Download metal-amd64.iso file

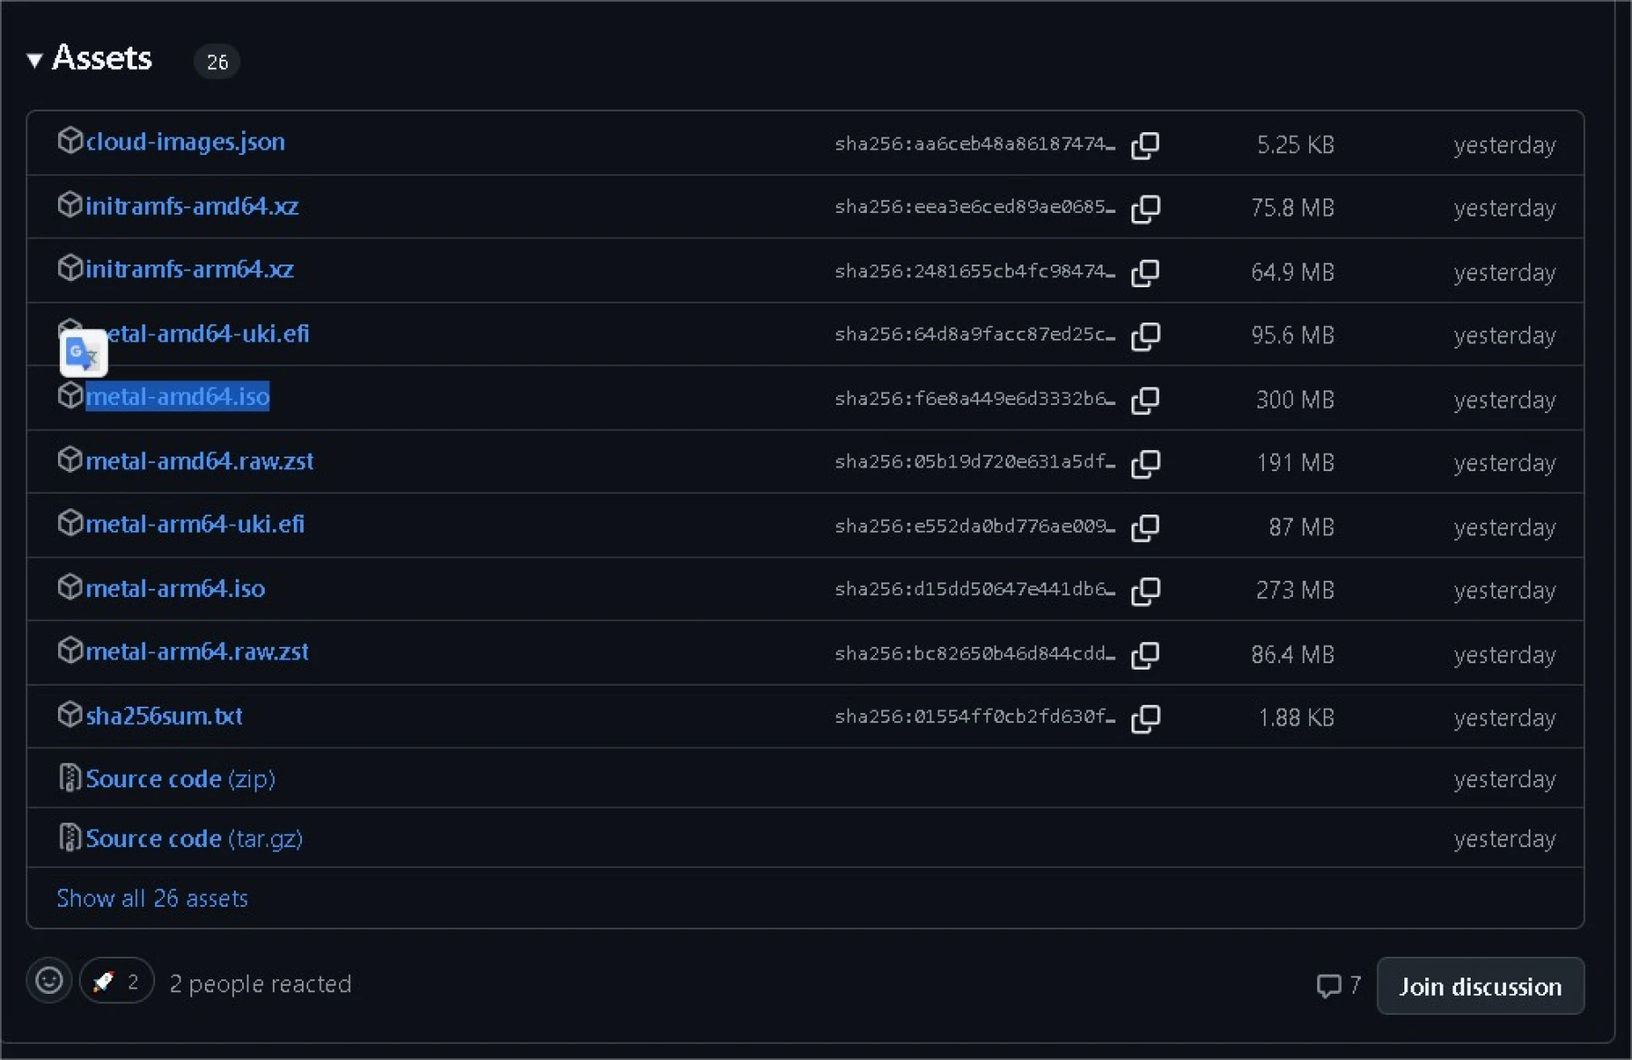click(x=178, y=397)
